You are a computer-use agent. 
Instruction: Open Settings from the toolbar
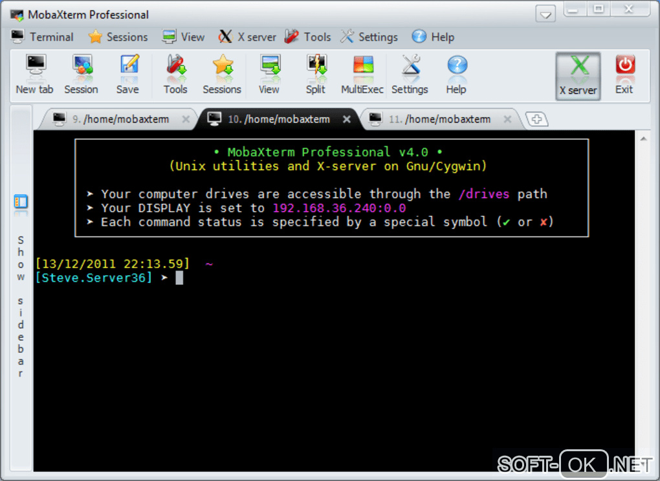click(410, 74)
